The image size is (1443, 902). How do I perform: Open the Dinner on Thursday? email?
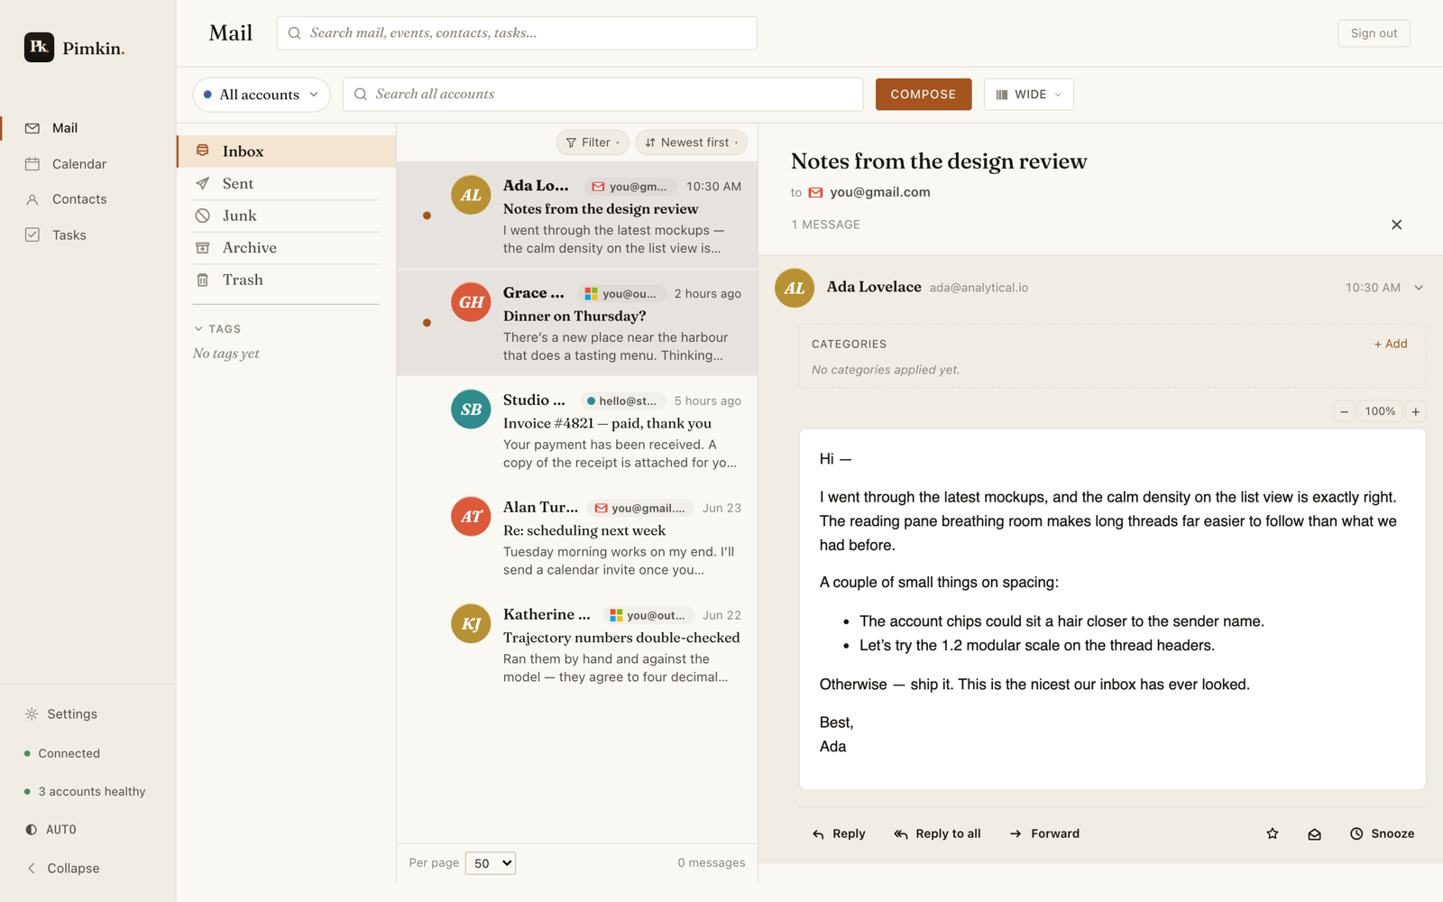[x=577, y=323]
